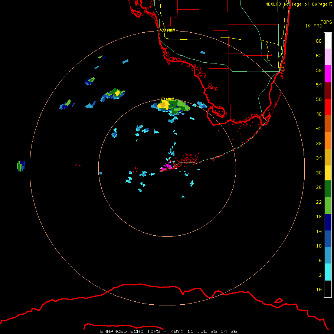Click the "58" legend value
The width and height of the screenshot is (334, 334).
click(x=319, y=70)
